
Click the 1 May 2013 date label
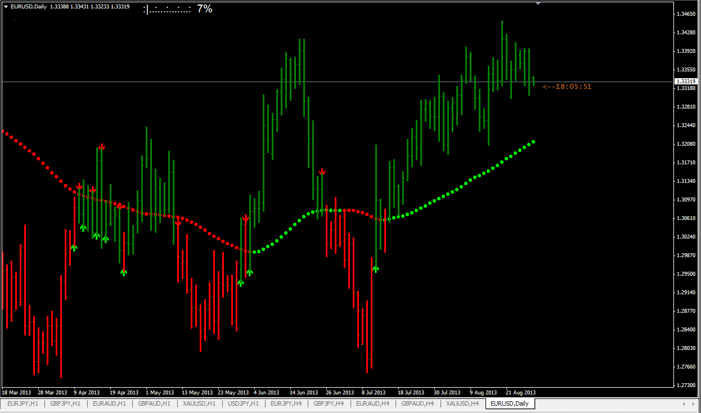(x=161, y=392)
